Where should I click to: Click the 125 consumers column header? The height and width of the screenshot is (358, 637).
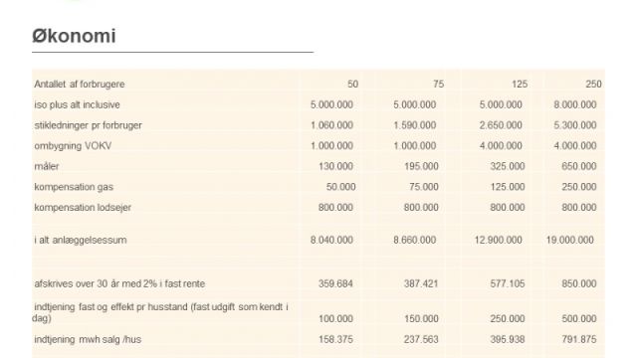tap(520, 84)
